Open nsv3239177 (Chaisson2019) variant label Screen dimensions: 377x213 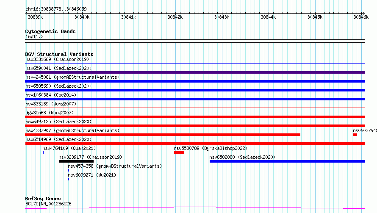click(x=90, y=157)
